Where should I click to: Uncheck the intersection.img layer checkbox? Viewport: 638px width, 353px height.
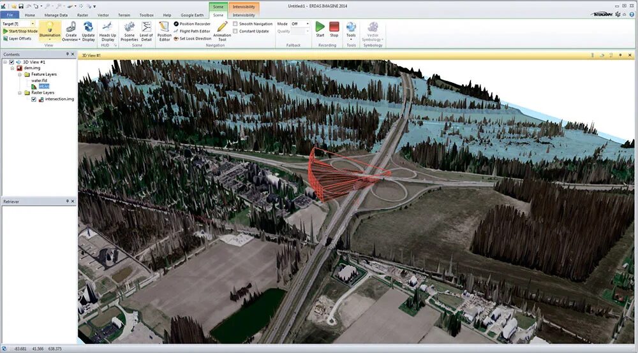[34, 99]
